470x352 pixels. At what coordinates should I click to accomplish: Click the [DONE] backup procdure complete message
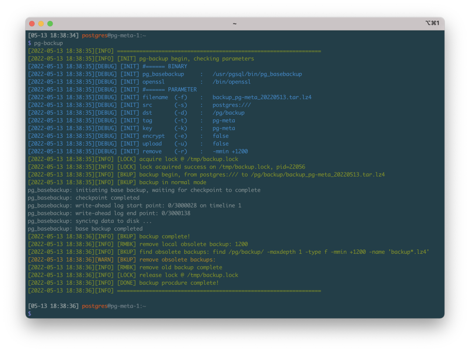[x=179, y=283]
